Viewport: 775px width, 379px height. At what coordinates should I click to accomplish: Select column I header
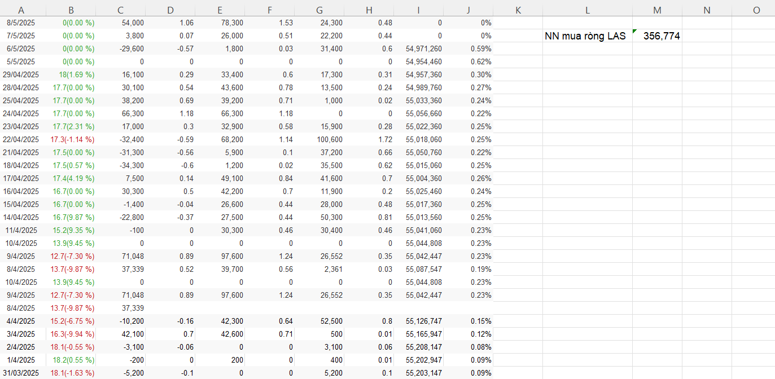click(x=419, y=10)
